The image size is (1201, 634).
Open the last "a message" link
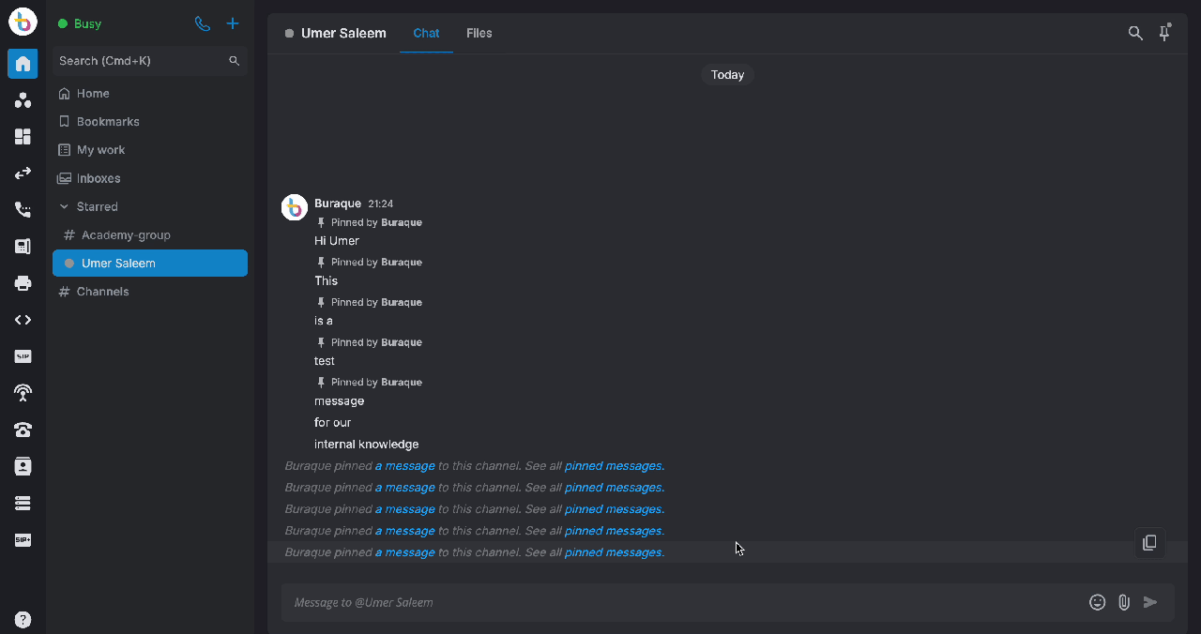[404, 552]
